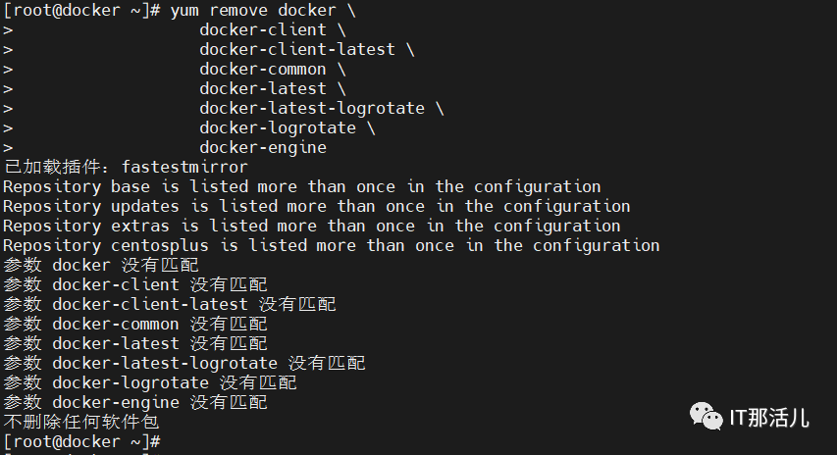Click the "参数 docker-client-latest 没有匹配" output line
The height and width of the screenshot is (455, 837).
(169, 304)
